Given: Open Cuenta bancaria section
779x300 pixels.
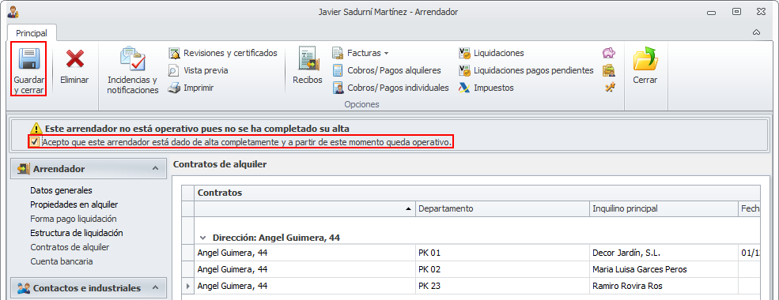Looking at the screenshot, I should [62, 261].
